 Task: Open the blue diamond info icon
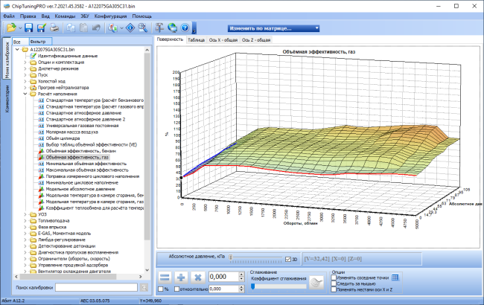coord(130,28)
